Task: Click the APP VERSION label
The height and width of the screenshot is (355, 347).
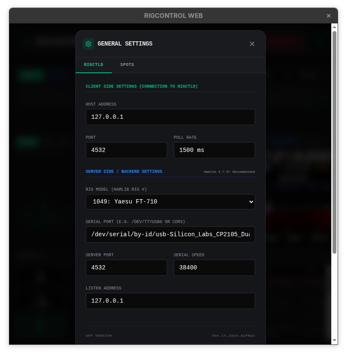Action: 99,335
